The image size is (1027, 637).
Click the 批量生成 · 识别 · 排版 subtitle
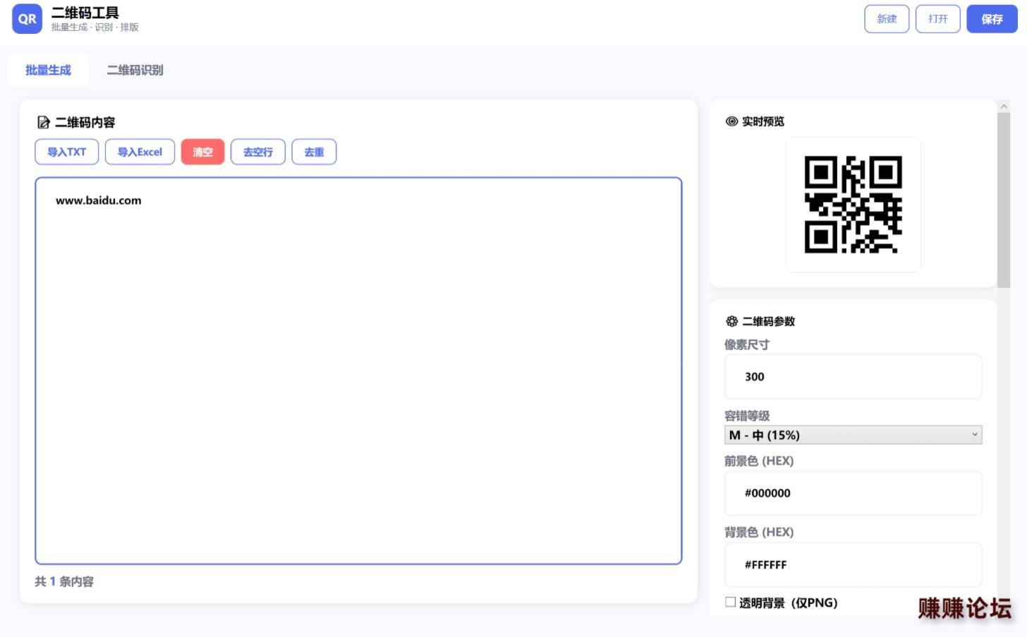(95, 28)
